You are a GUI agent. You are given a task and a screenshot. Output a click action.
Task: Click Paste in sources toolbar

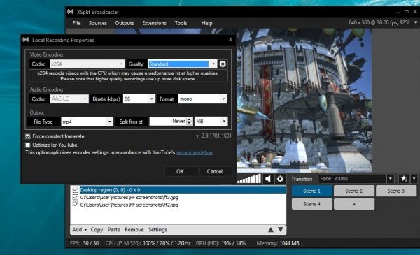[x=114, y=230]
